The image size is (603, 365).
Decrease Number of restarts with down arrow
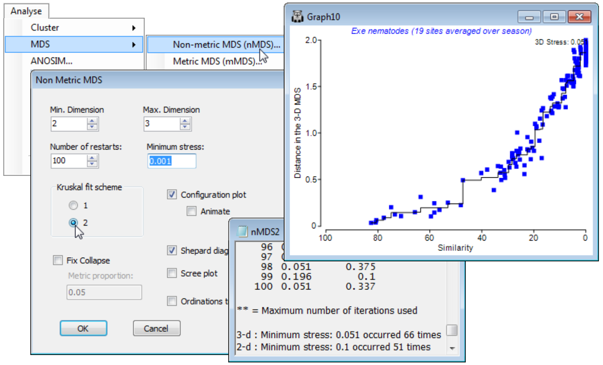point(92,164)
